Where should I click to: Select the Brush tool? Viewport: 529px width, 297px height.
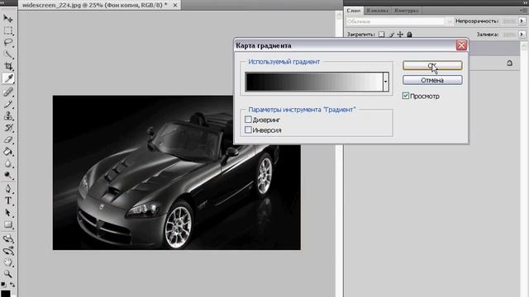pyautogui.click(x=8, y=104)
